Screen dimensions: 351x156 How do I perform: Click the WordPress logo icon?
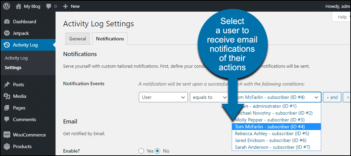click(x=7, y=6)
